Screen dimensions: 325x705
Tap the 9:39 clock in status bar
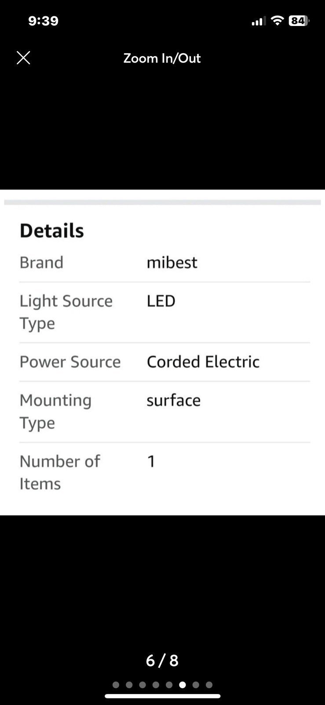[x=43, y=21]
